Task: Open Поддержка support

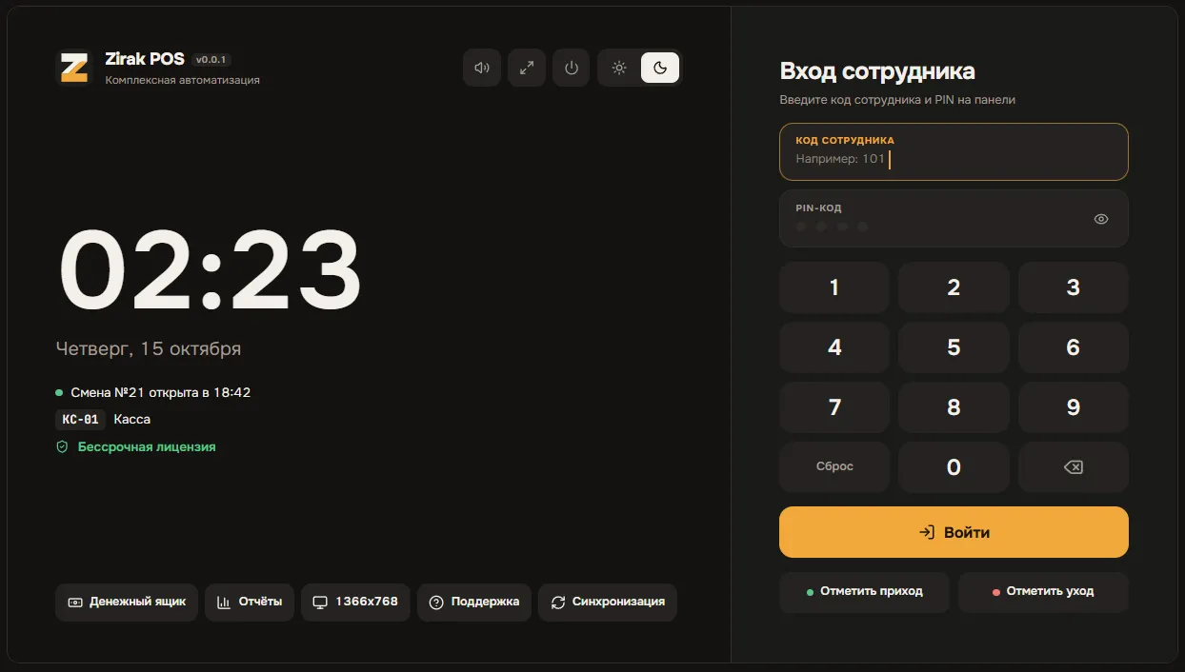Action: coord(474,603)
